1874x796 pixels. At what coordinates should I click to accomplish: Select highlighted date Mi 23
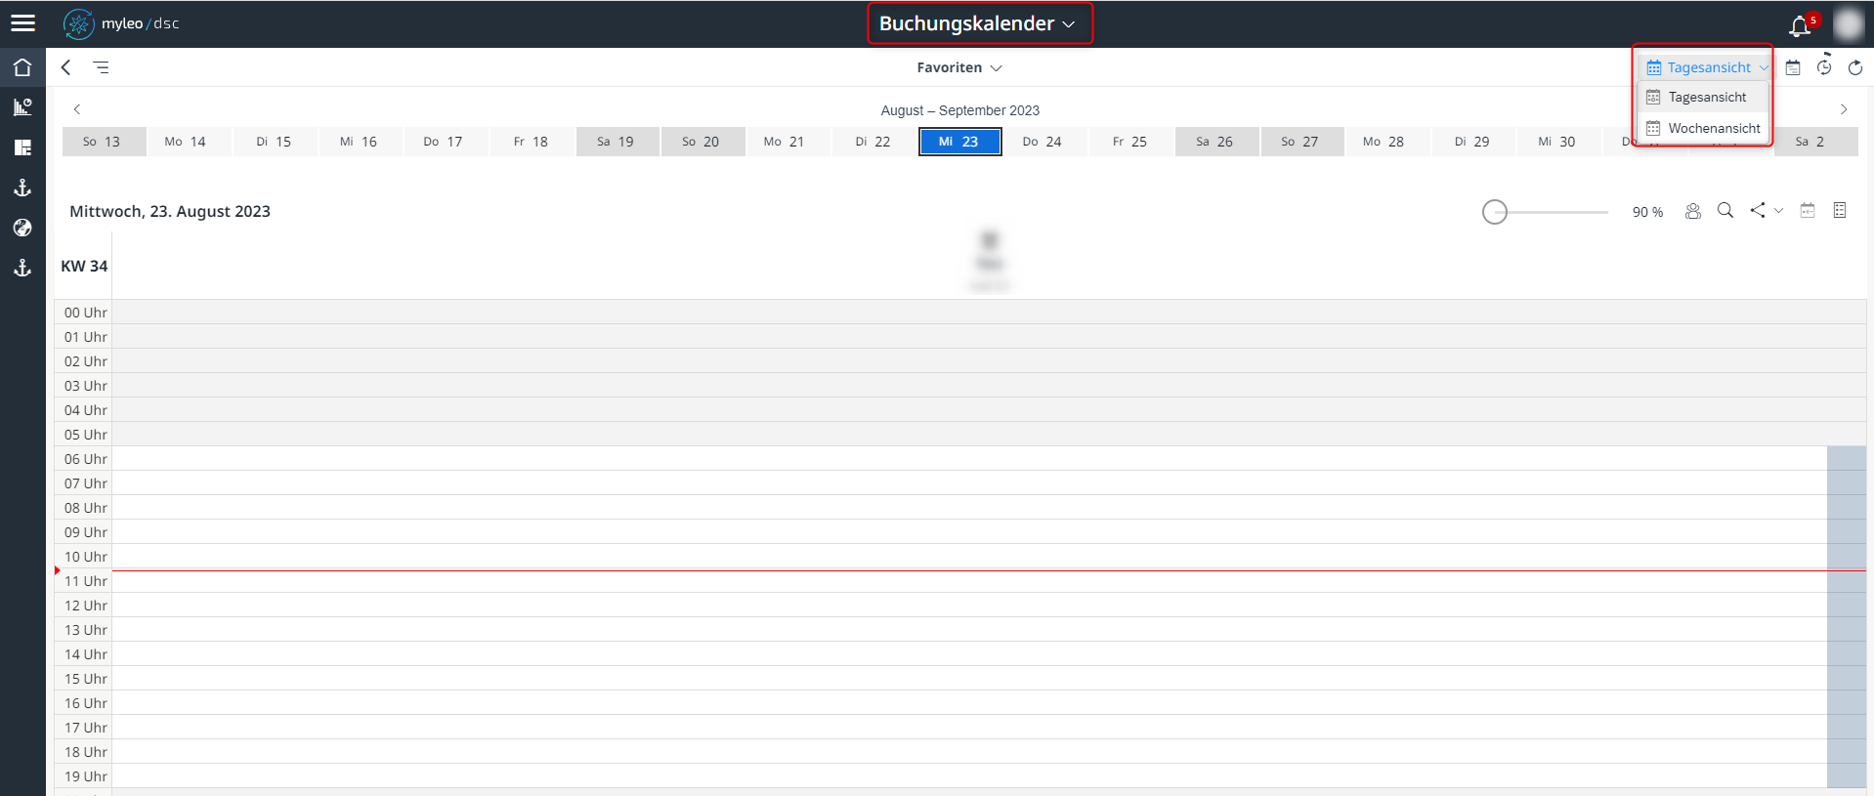tap(959, 142)
